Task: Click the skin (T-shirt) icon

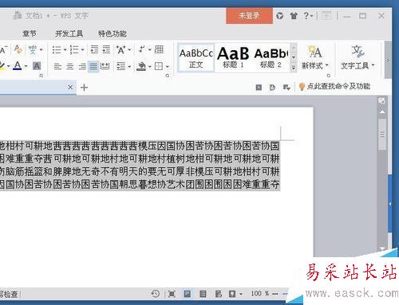Action: pos(294,16)
